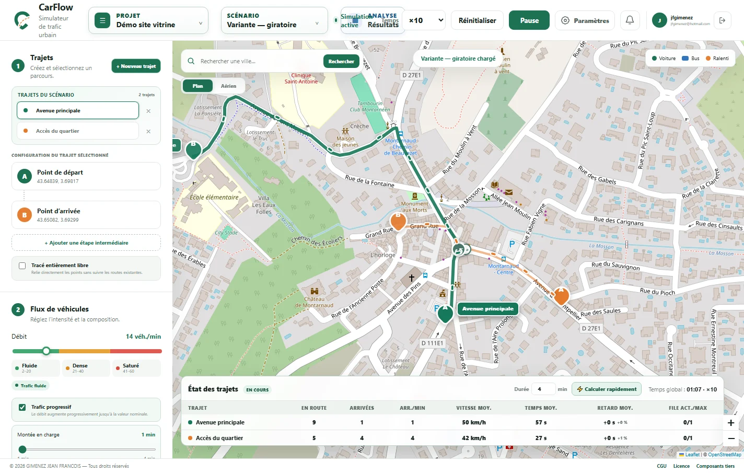Open the OpenStreetMap attribution link
The width and height of the screenshot is (744, 473).
(724, 455)
